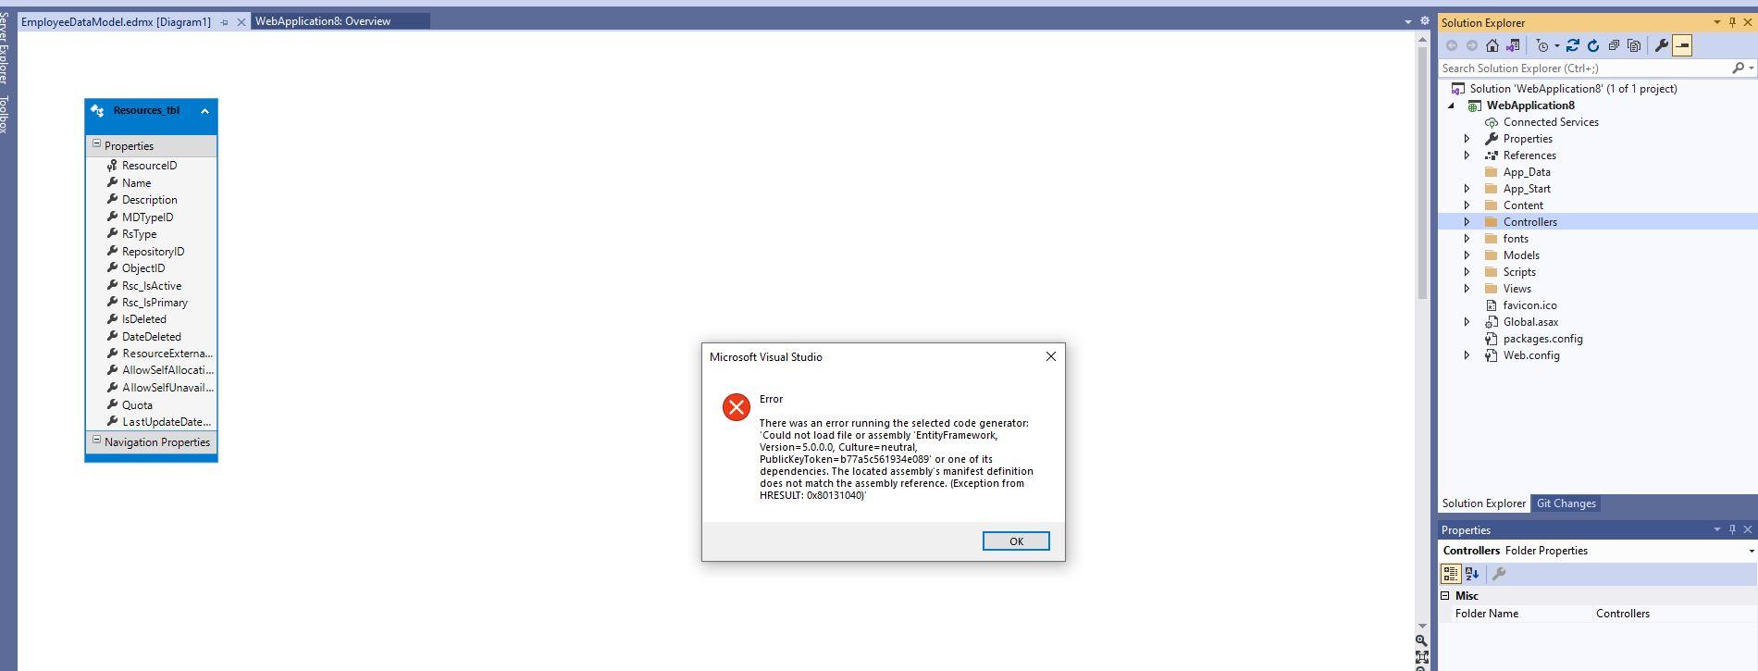Click the Sync with Active Document icon
Screen dimensions: 1758x671
point(1572,45)
